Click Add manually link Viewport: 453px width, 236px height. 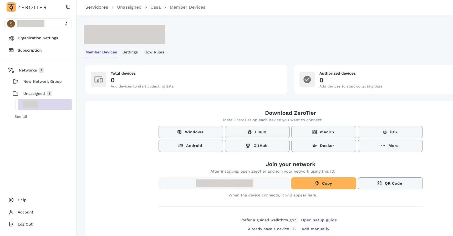click(315, 229)
